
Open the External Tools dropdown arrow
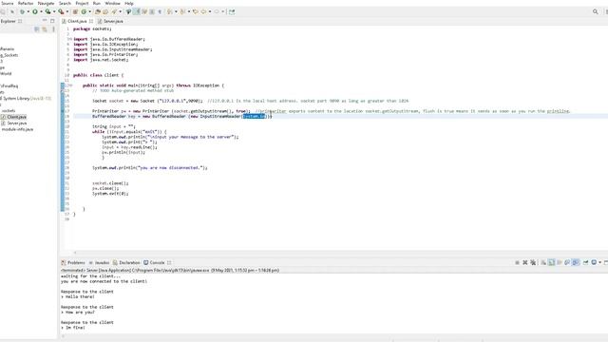pos(67,11)
